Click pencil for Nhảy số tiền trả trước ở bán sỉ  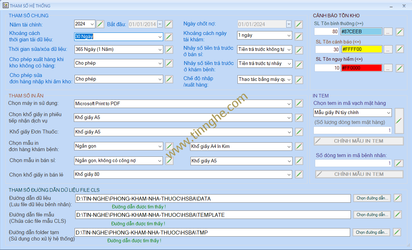coord(299,50)
